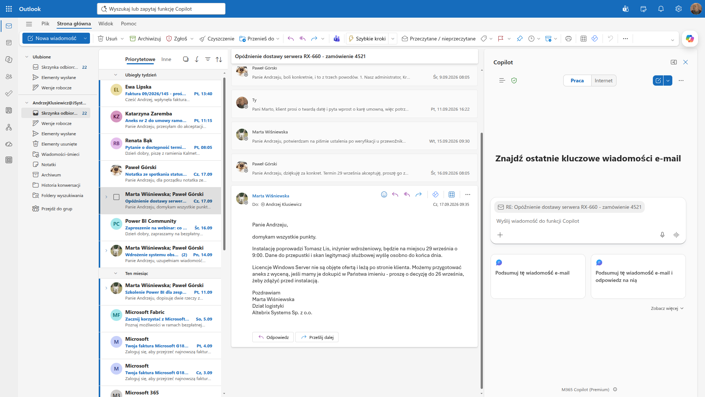Click the search or ask Copilot box

[161, 9]
